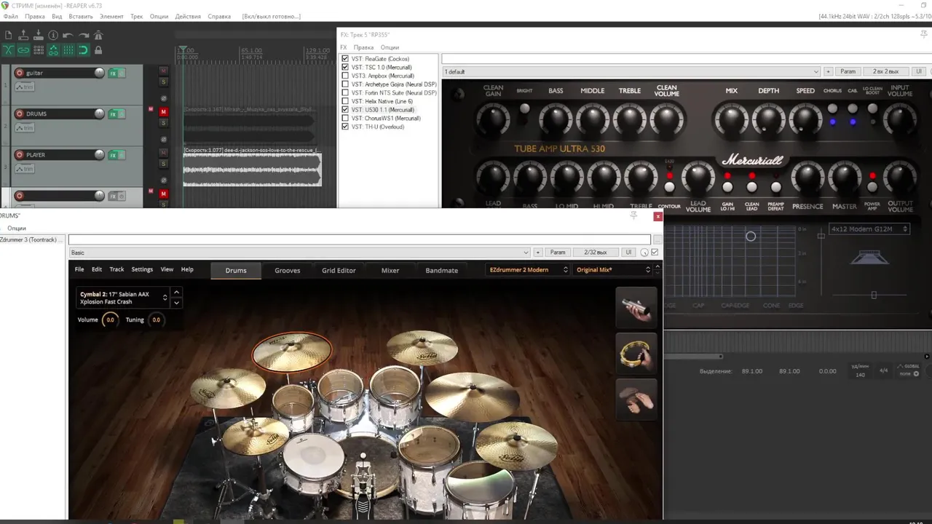This screenshot has height=524, width=932.
Task: Disable TH-U (Overloud) plugin checkbox
Action: [x=345, y=127]
